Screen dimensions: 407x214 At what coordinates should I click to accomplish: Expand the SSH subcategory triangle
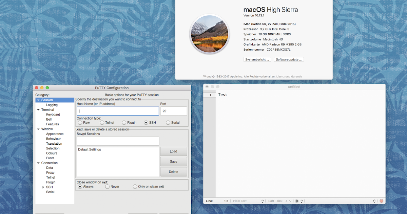(43, 187)
